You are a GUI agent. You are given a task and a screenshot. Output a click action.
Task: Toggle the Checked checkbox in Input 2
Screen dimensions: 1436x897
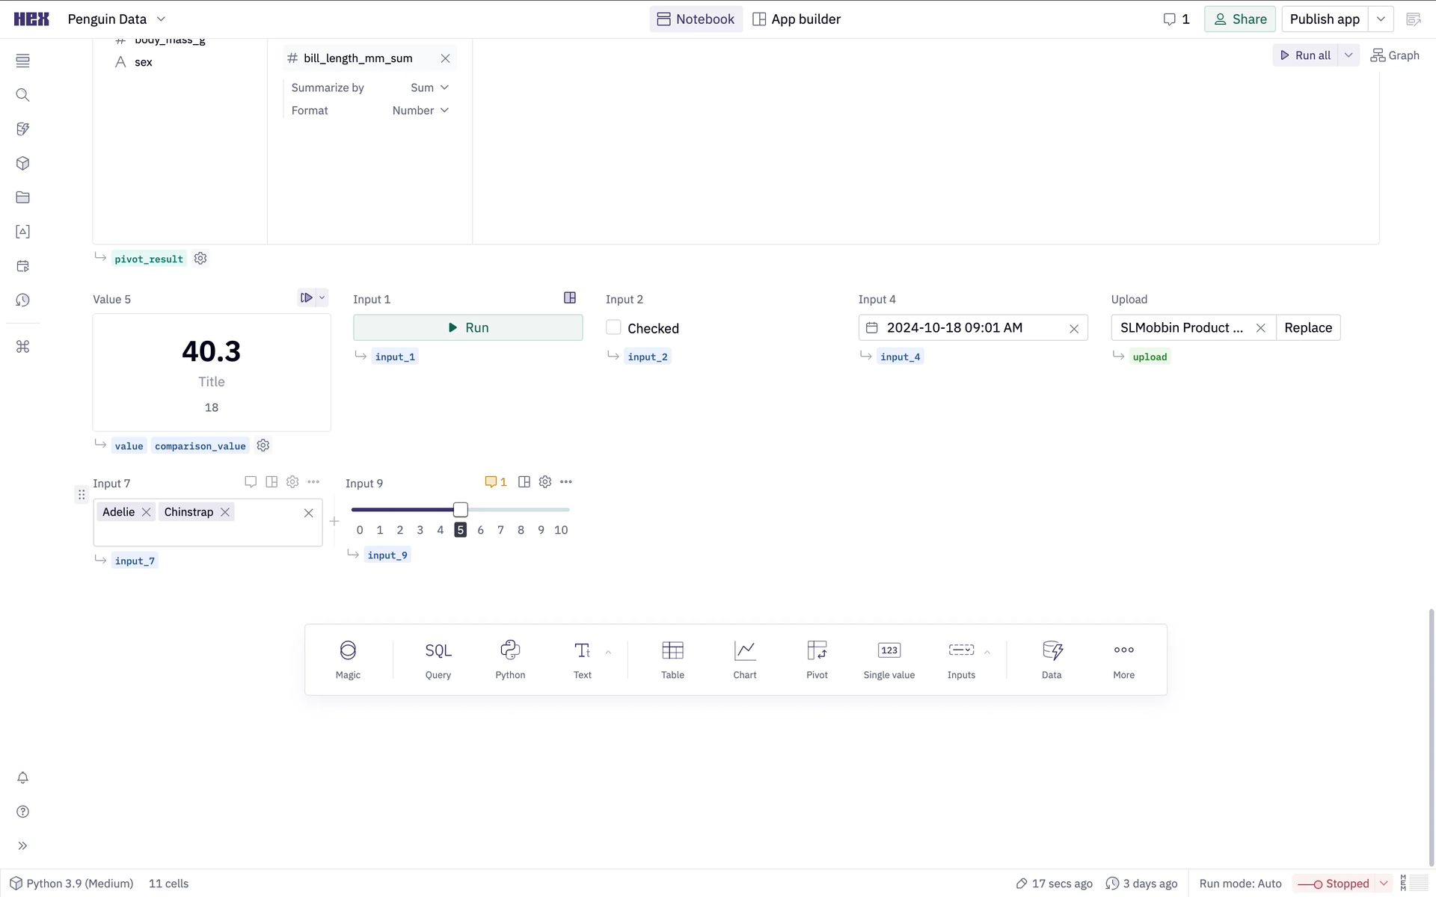(x=613, y=327)
